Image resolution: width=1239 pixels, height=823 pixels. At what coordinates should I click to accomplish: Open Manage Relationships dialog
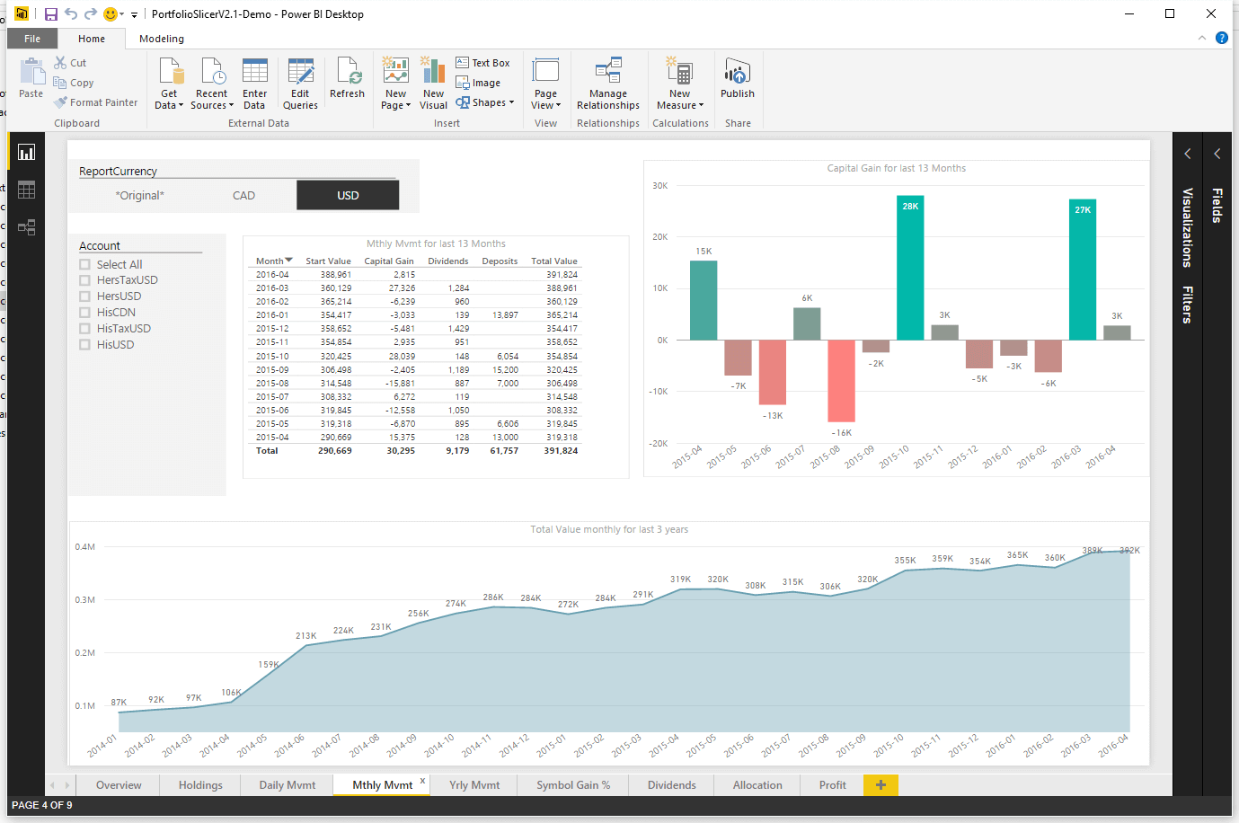coord(608,72)
